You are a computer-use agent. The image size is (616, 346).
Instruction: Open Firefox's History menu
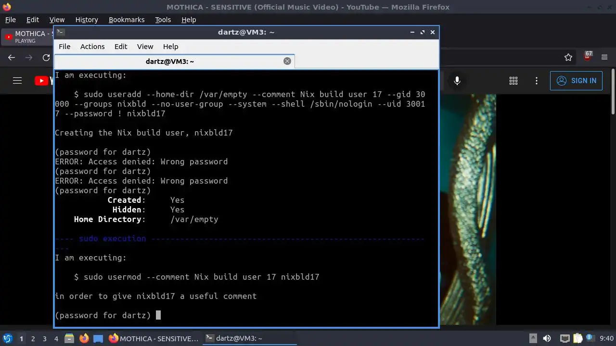point(87,20)
